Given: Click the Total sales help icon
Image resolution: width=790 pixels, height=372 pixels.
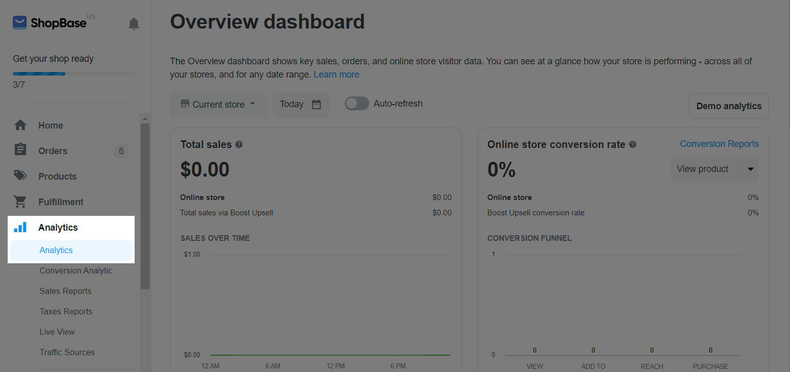Looking at the screenshot, I should 239,144.
